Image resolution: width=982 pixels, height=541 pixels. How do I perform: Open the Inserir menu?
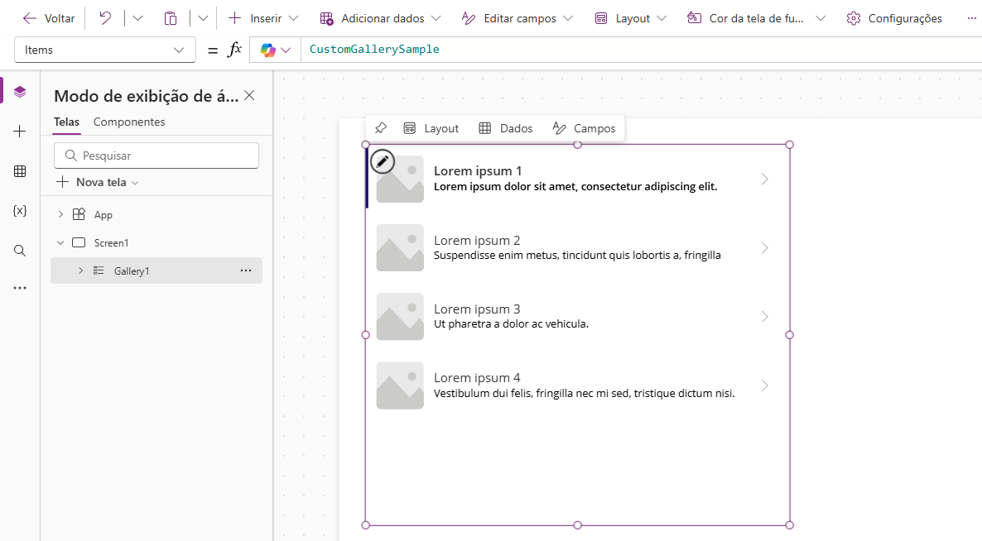tap(263, 18)
